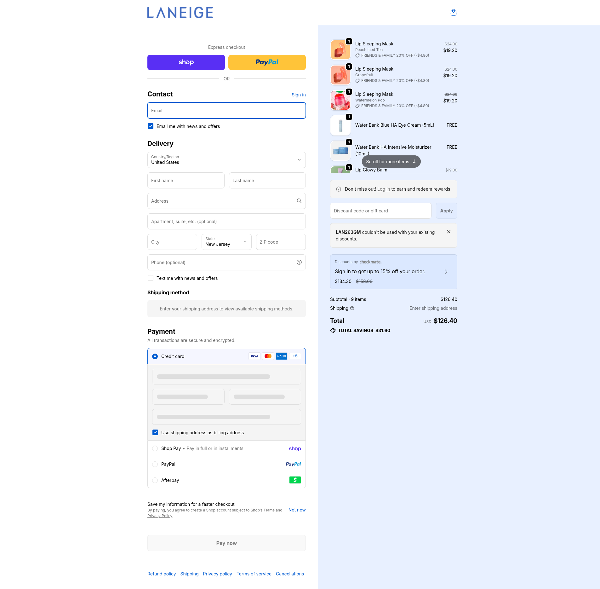Image resolution: width=600 pixels, height=589 pixels.
Task: Click the Peach Iced Tea product thumbnail
Action: pyautogui.click(x=340, y=50)
